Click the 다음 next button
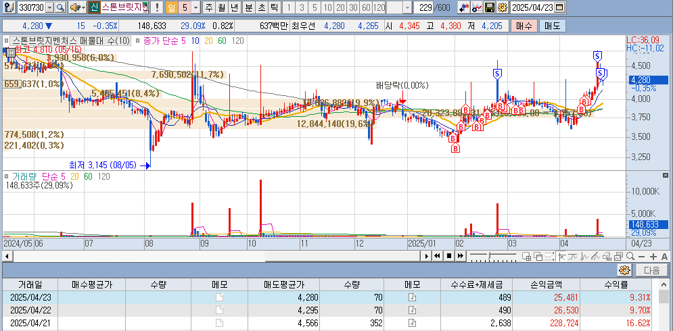Viewport: 673px width, 331px height. coord(652,270)
